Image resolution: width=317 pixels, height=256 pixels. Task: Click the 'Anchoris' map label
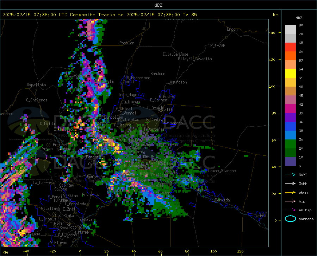click(x=91, y=195)
